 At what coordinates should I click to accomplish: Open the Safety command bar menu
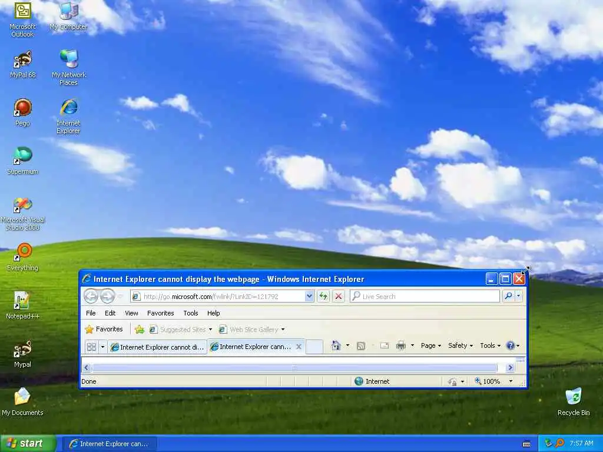(x=460, y=345)
